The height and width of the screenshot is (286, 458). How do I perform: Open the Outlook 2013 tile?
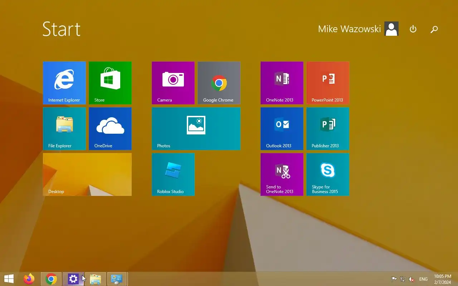point(282,129)
